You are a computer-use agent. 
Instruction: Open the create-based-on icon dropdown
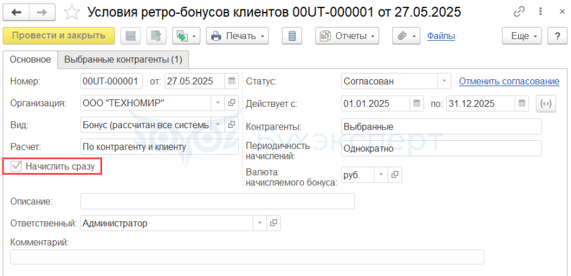point(187,36)
